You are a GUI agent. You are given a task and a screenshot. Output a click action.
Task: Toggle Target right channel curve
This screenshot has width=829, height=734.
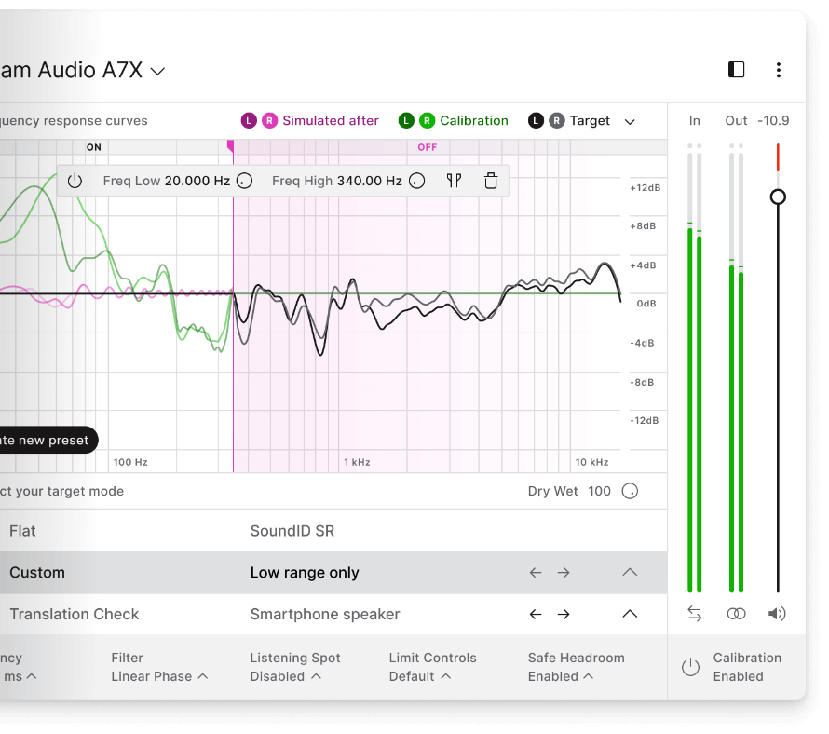556,120
